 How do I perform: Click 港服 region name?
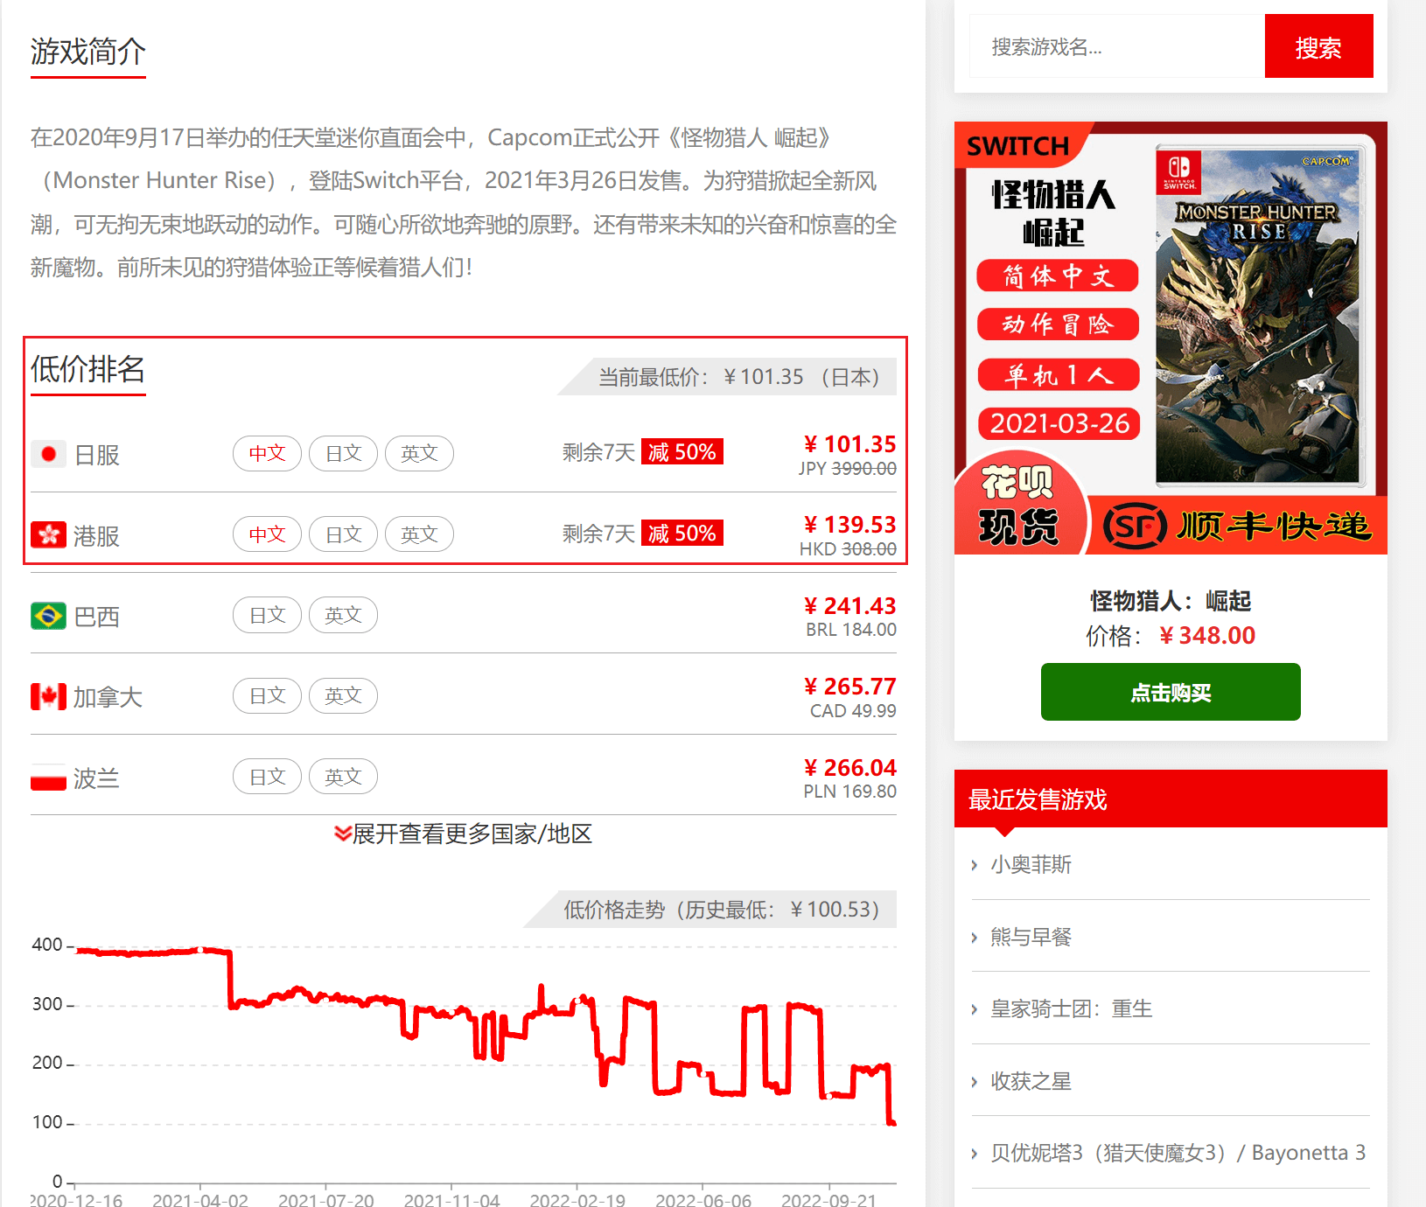tap(97, 536)
